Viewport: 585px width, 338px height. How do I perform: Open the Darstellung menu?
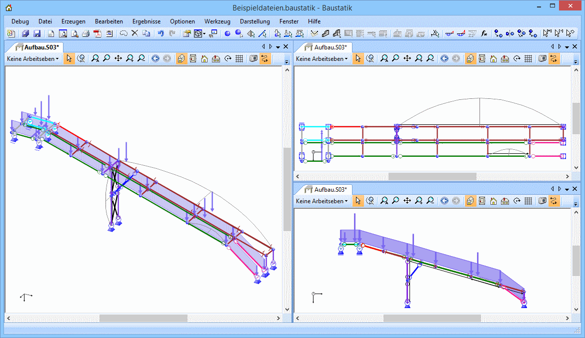click(254, 21)
